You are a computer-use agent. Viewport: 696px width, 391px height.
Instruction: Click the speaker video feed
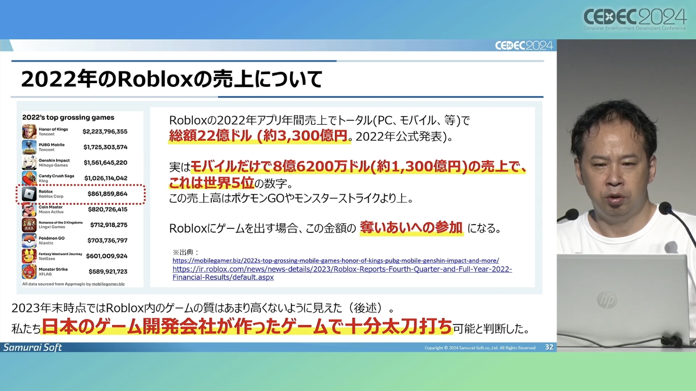point(626,195)
